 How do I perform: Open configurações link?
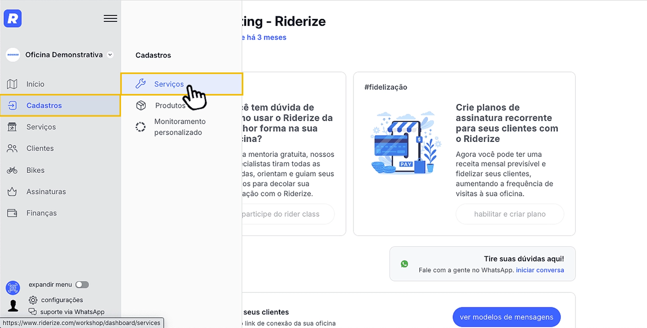(62, 300)
